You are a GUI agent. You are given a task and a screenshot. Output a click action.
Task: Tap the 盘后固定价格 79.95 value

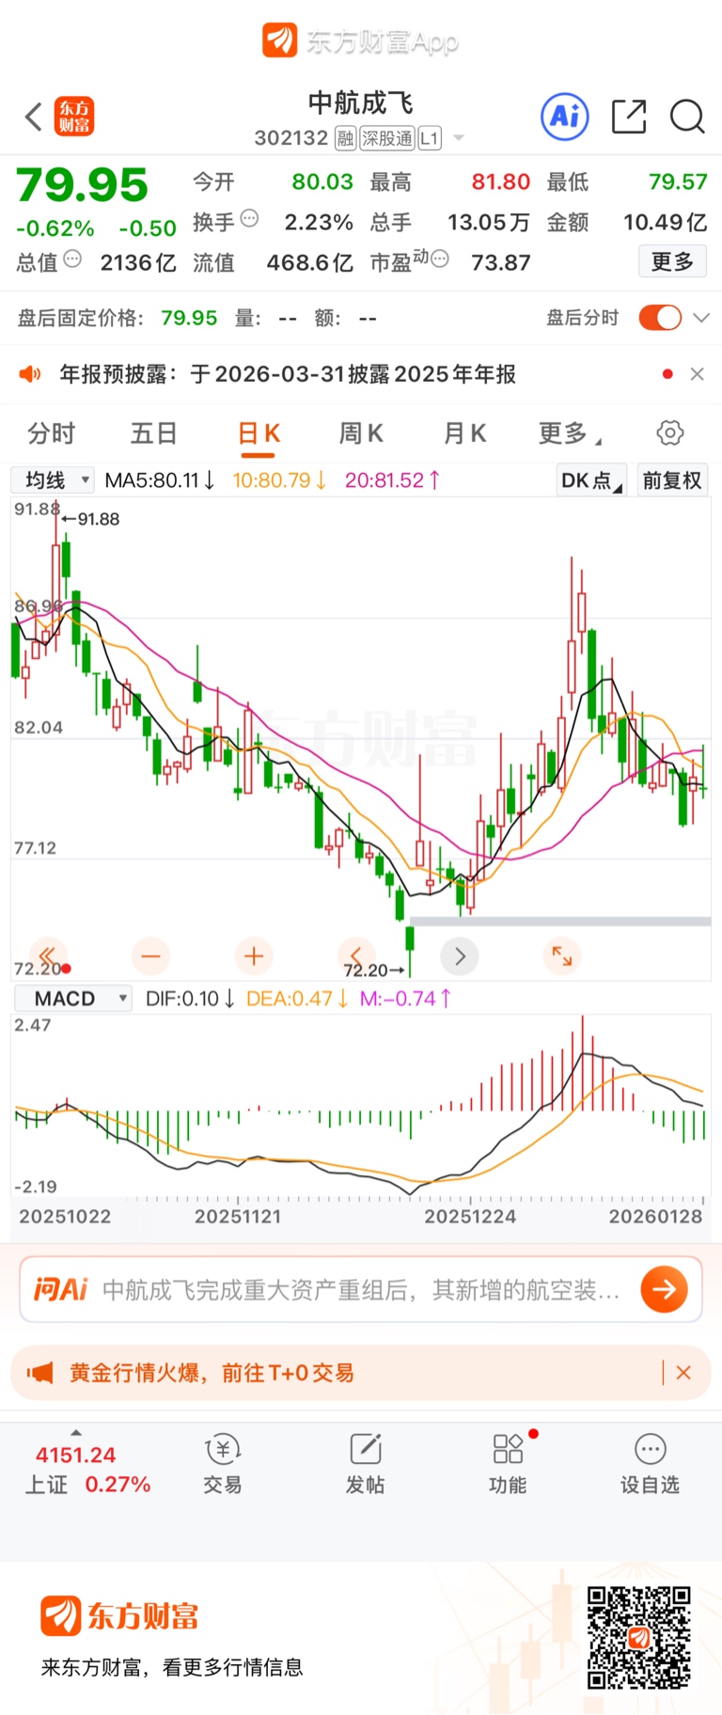(189, 318)
